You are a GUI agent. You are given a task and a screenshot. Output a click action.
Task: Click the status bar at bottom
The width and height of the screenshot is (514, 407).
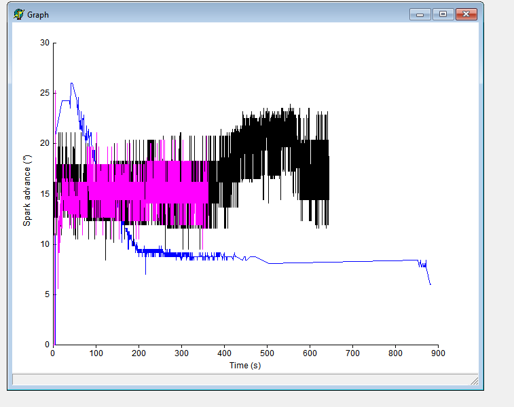245,379
